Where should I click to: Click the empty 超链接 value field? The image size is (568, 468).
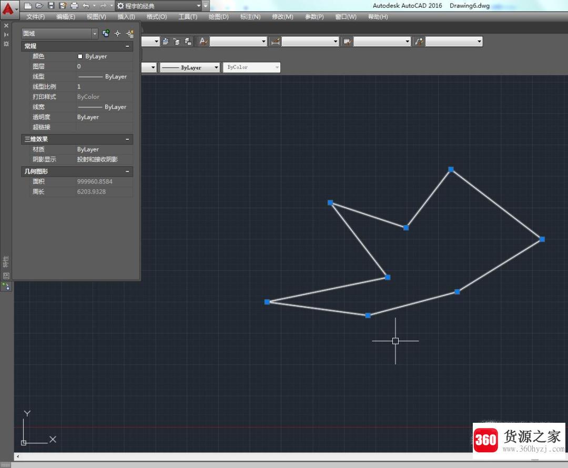(104, 127)
